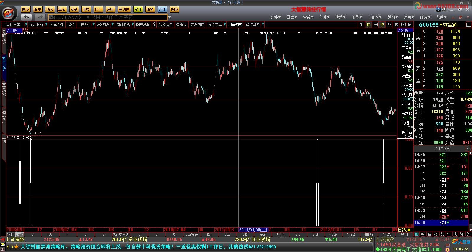Expand the command input dropdown arrow
Image resolution: width=472 pixels, height=252 pixels.
coord(170,17)
